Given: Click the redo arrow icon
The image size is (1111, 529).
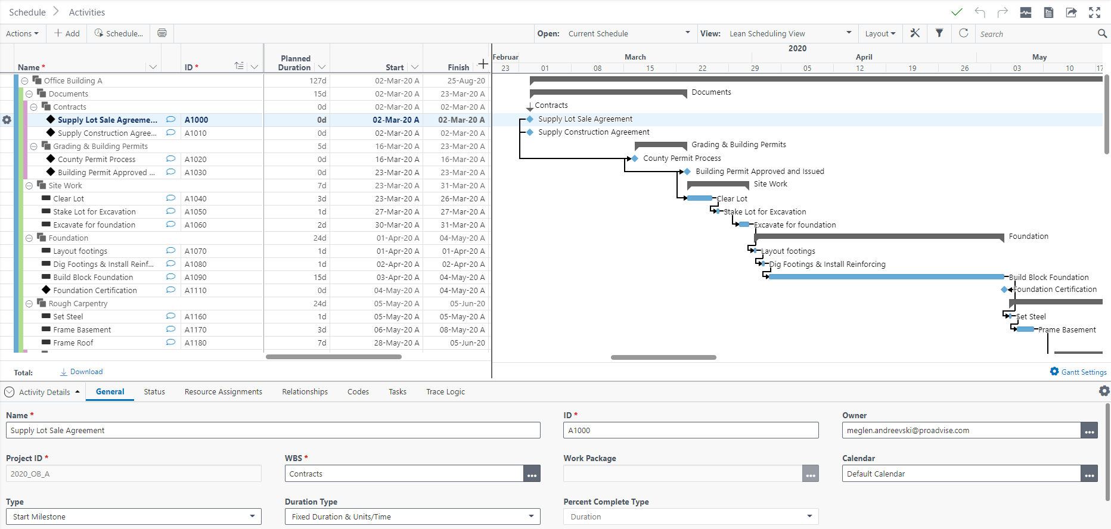Looking at the screenshot, I should click(1003, 12).
